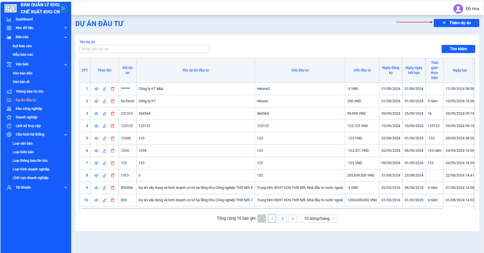Delete the hiuTesst project row
The width and height of the screenshot is (484, 253).
[113, 101]
